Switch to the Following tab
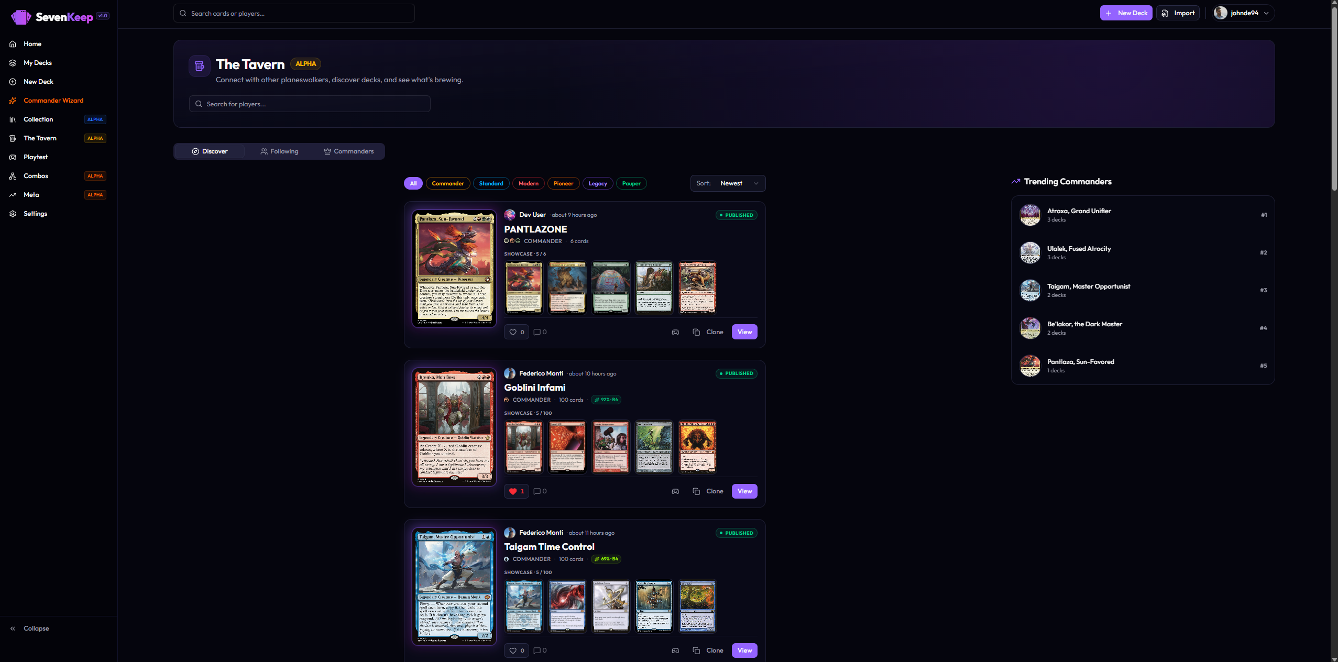The width and height of the screenshot is (1338, 662). point(279,151)
